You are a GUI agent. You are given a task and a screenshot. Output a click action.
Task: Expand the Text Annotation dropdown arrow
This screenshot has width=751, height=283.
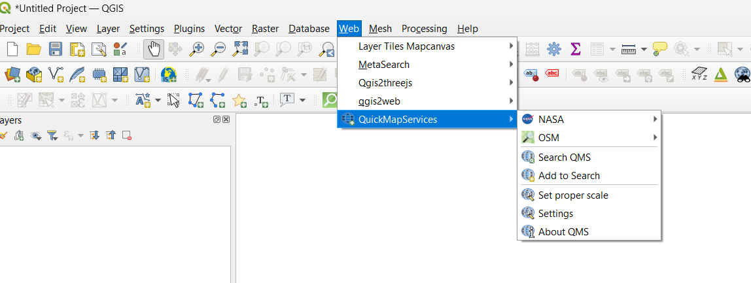[x=302, y=99]
